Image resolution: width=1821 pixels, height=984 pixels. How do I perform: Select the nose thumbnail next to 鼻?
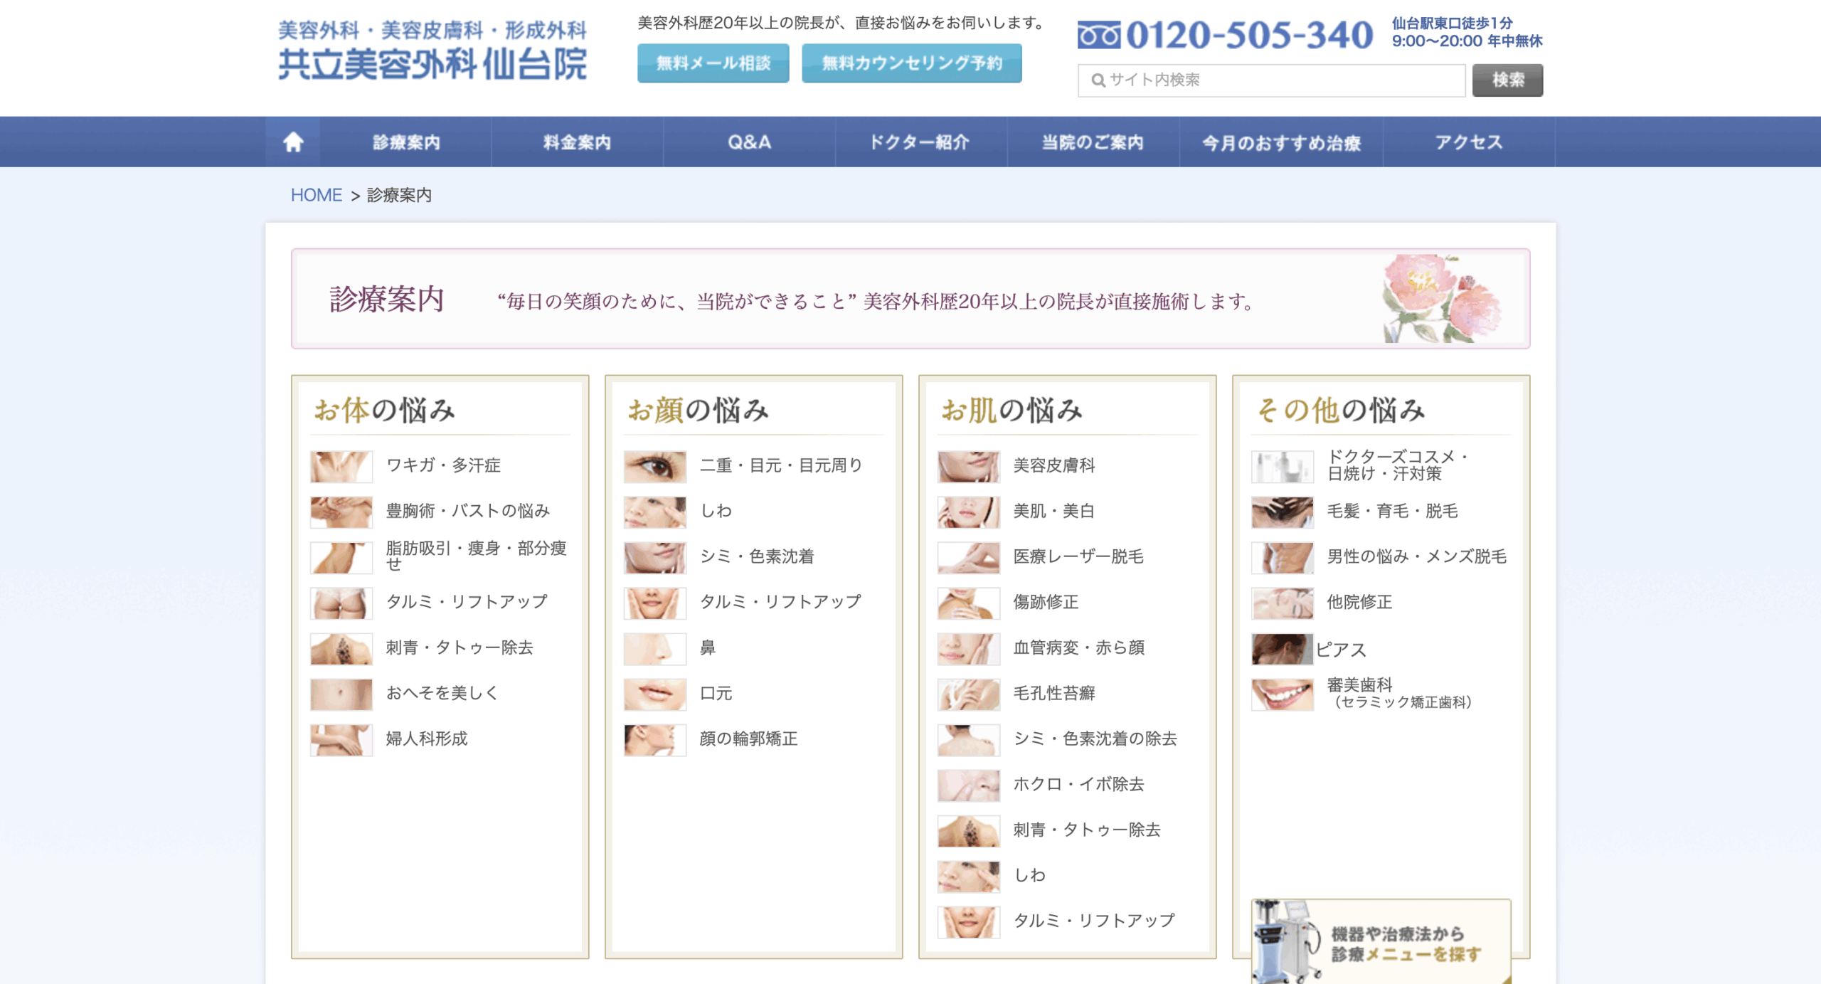coord(654,648)
